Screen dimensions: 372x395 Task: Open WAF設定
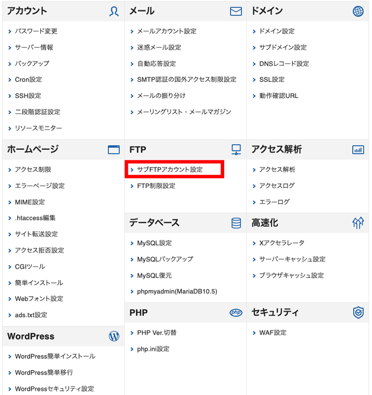[x=273, y=333]
